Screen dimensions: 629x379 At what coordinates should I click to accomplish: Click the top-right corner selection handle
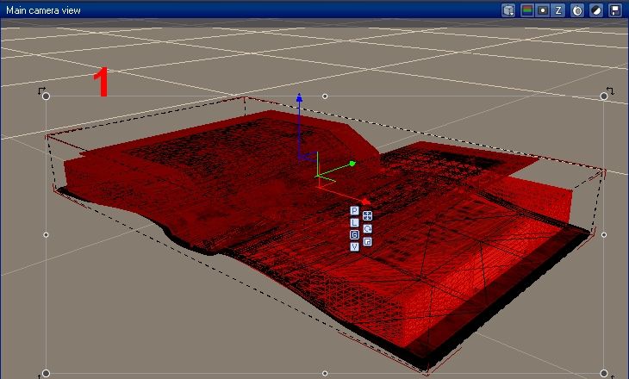pos(604,96)
